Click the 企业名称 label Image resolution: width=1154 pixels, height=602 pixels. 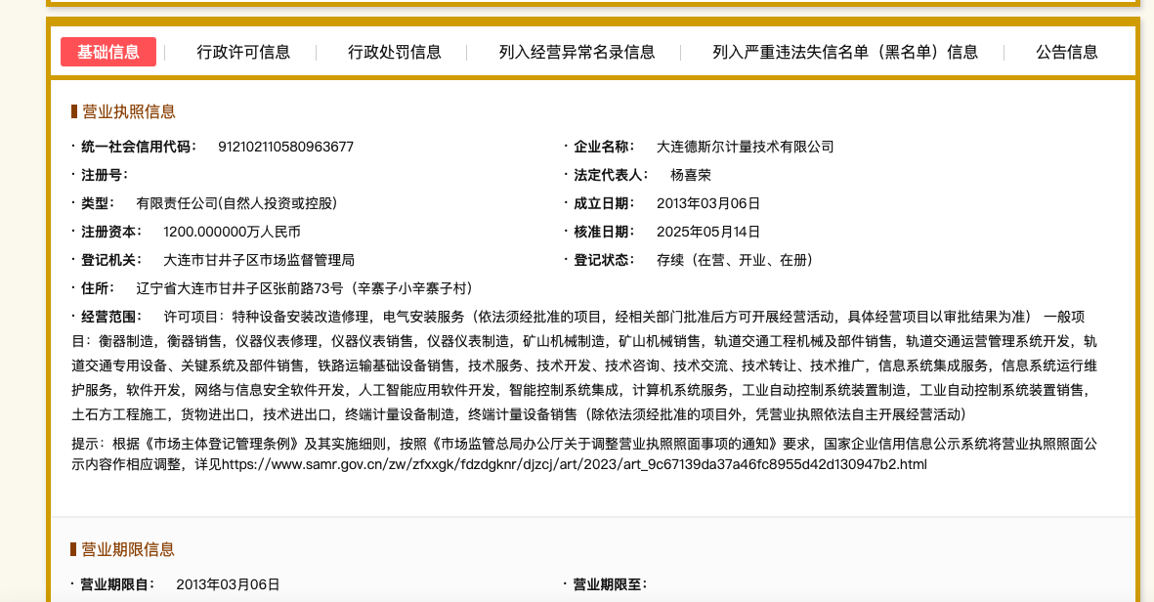pos(604,147)
